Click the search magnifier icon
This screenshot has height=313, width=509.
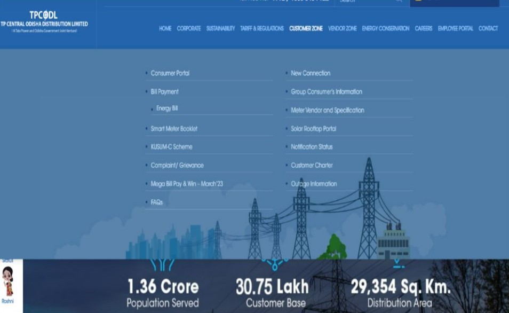coord(398,2)
